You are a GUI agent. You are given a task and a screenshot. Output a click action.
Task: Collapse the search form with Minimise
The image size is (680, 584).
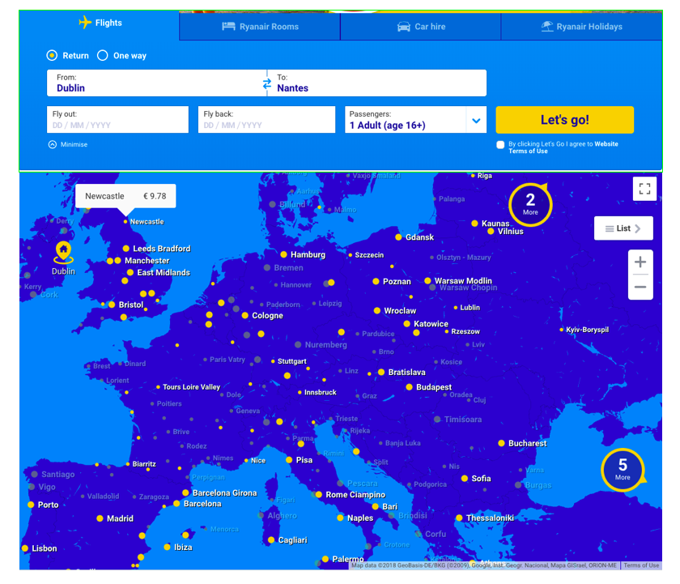[68, 145]
